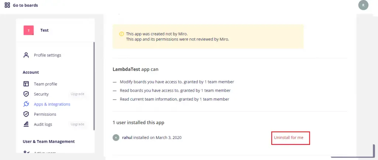Click the Profile settings person icon
Image resolution: width=378 pixels, height=160 pixels.
(26, 55)
